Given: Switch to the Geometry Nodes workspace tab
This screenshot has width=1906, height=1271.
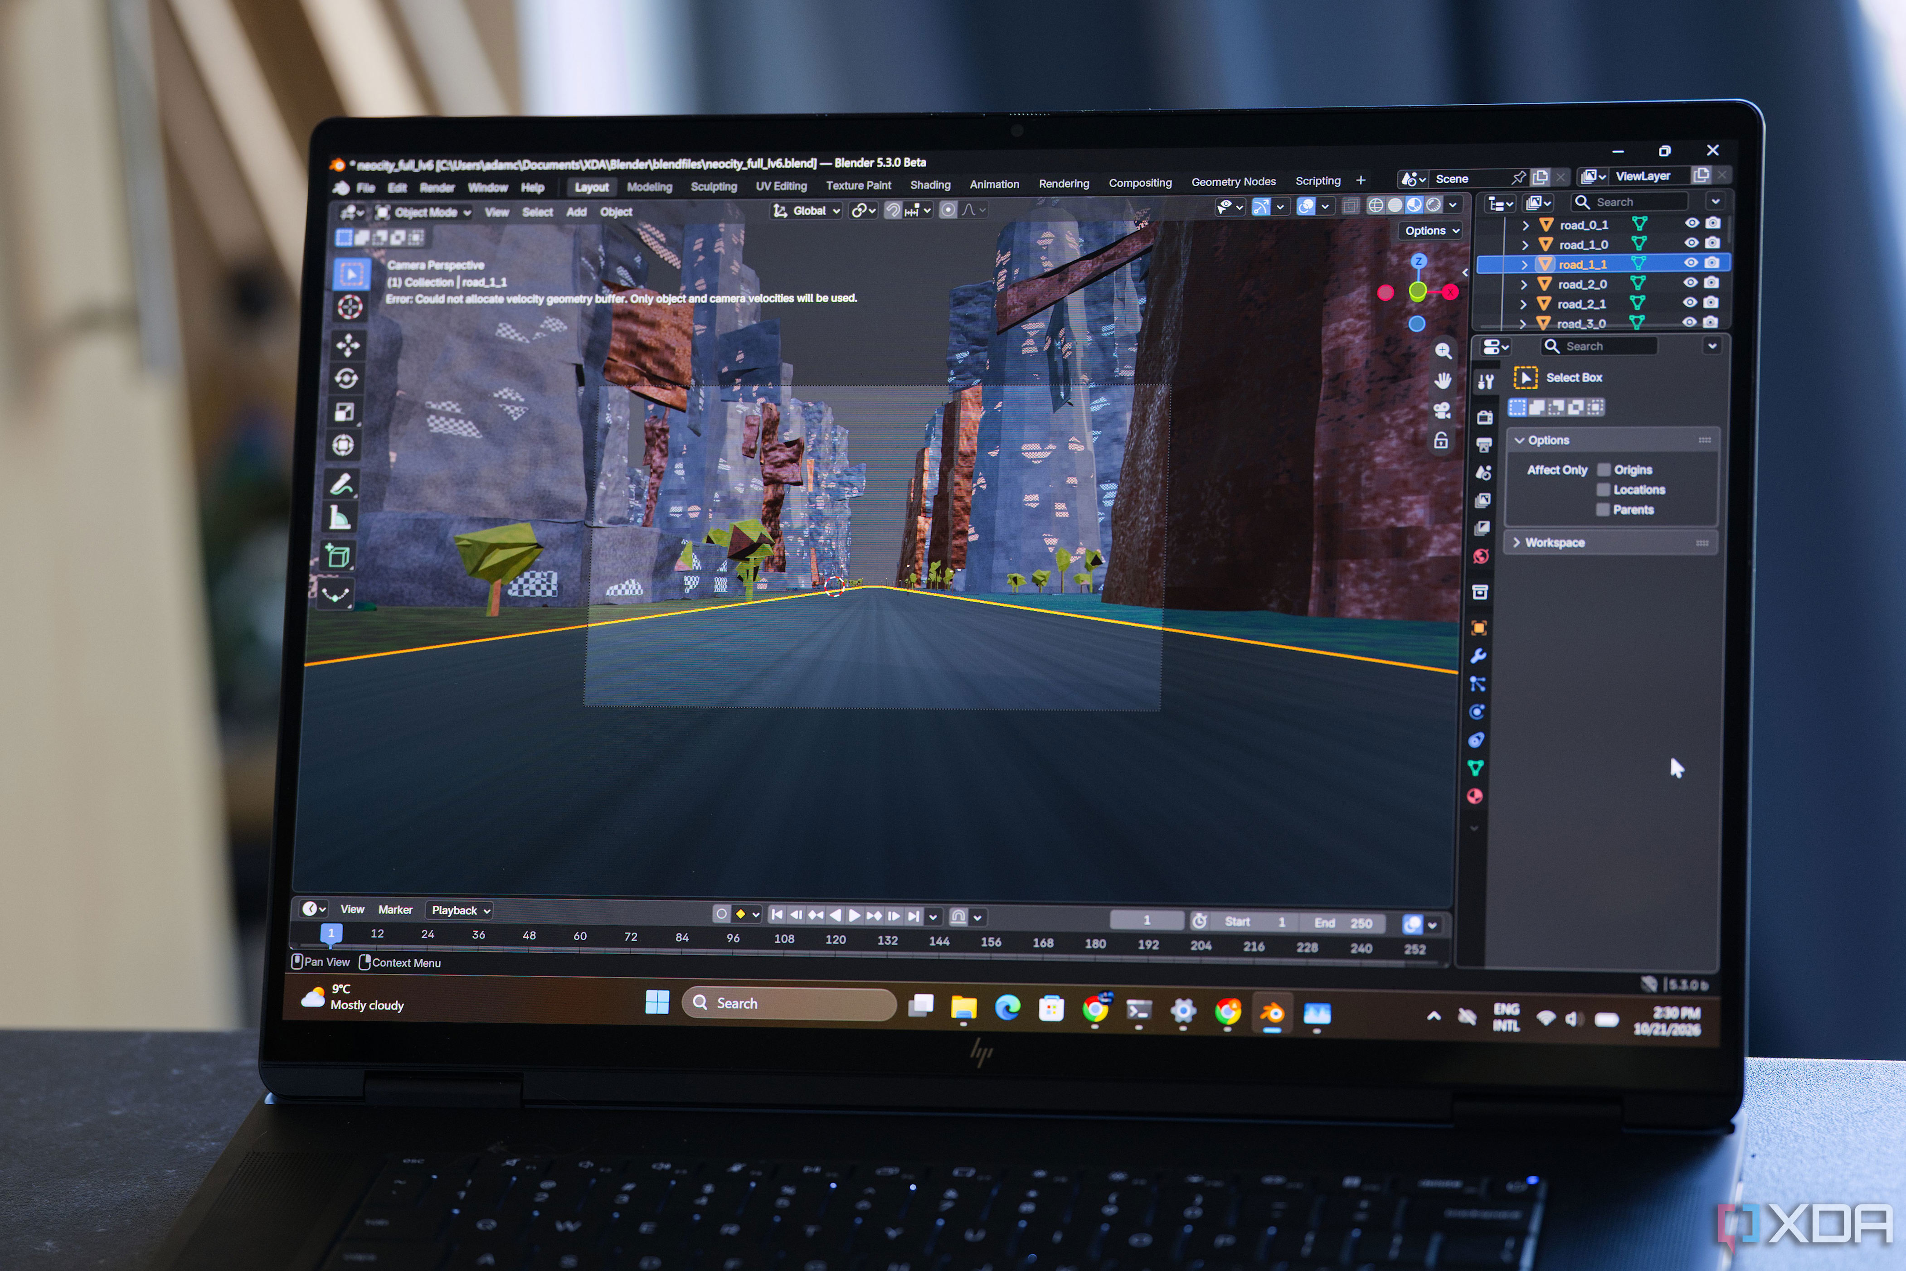Looking at the screenshot, I should coord(1233,182).
